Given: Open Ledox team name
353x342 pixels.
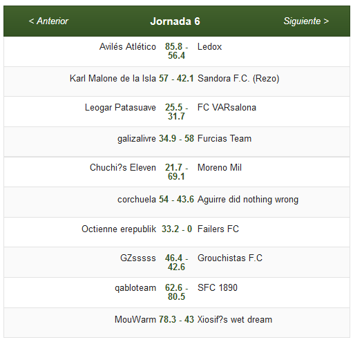Looking at the screenshot, I should tap(209, 47).
